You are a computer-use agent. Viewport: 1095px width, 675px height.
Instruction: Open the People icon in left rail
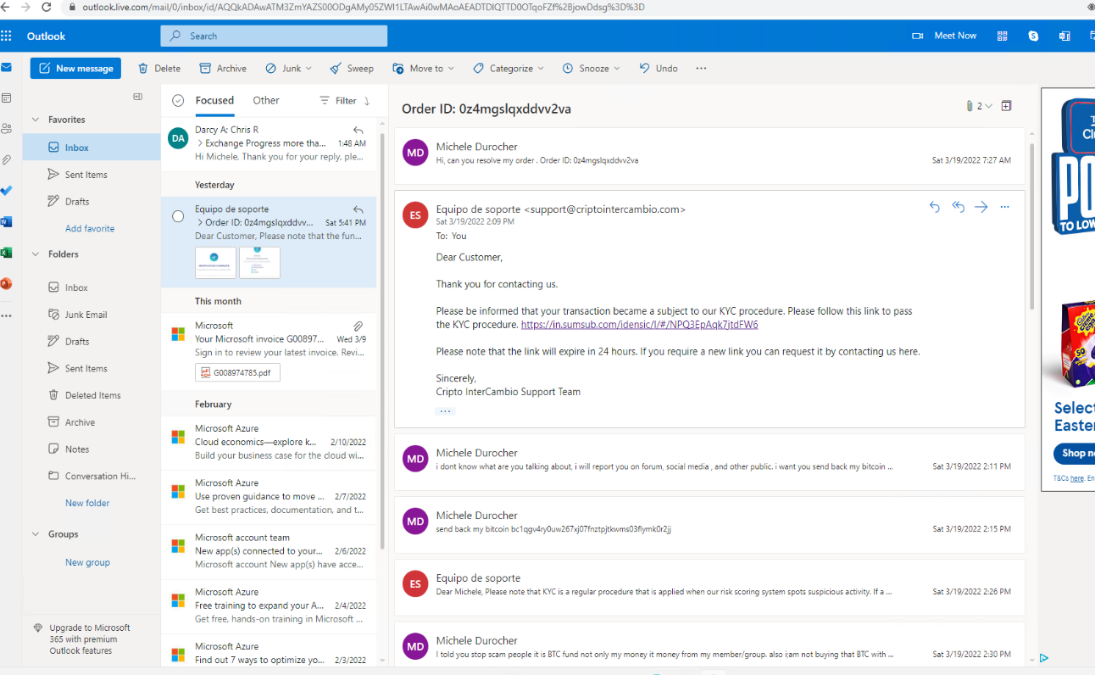click(6, 129)
